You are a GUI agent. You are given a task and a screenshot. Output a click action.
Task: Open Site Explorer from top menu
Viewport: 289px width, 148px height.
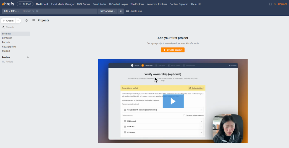[137, 4]
